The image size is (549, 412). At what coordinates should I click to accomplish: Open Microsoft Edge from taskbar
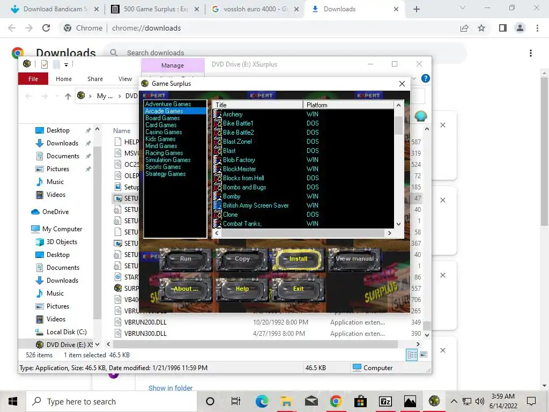(x=262, y=401)
